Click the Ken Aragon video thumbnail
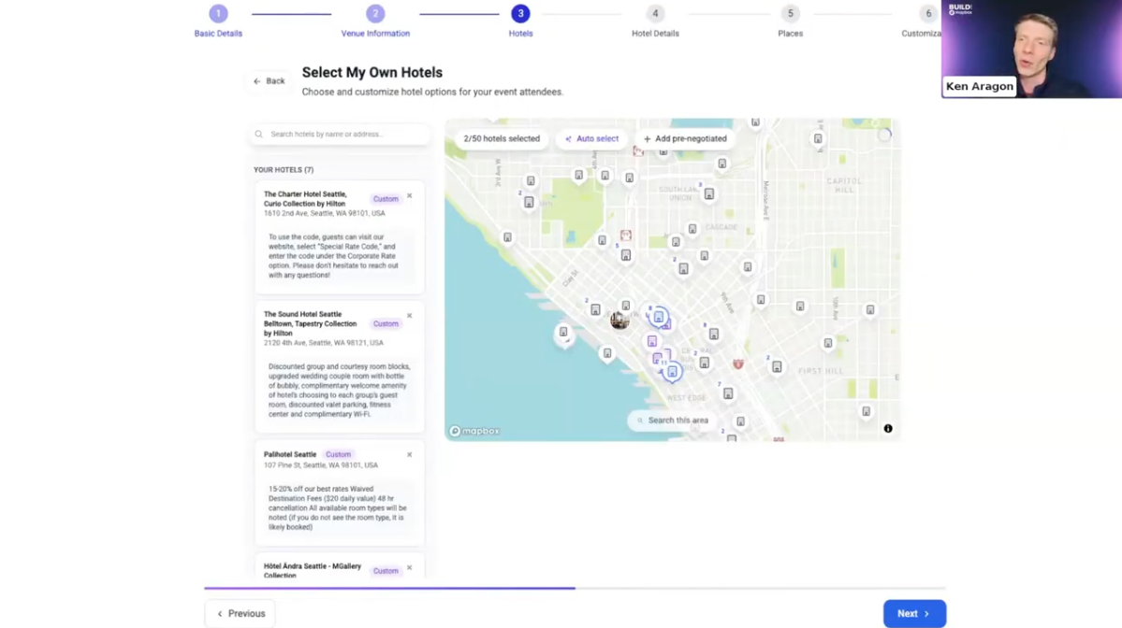1122x628 pixels. pos(1031,49)
